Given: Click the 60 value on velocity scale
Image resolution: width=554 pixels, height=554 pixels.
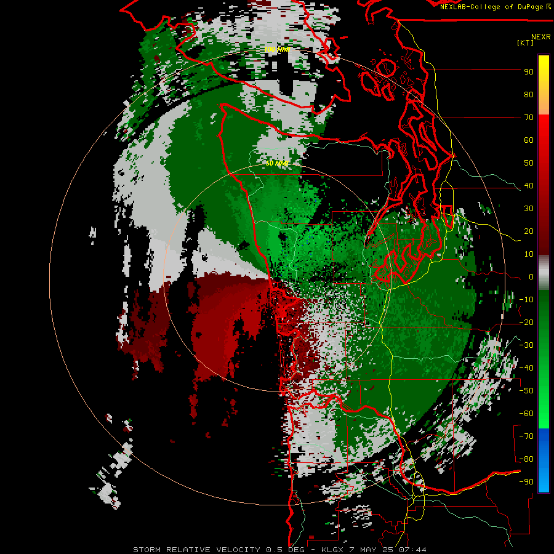Looking at the screenshot, I should click(529, 140).
